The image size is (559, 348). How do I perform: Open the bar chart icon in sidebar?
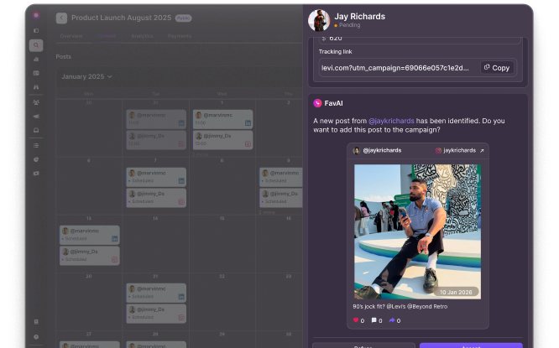36,60
